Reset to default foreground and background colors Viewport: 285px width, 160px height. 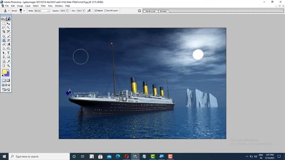click(x=3, y=76)
